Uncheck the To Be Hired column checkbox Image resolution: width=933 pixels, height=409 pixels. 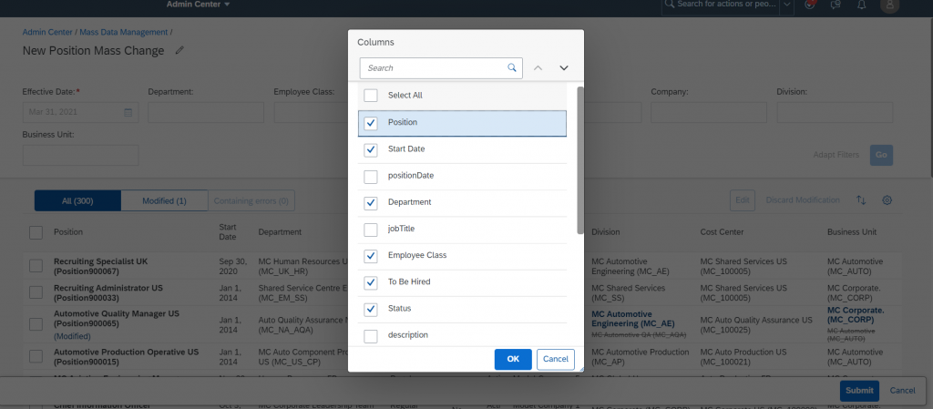click(371, 282)
